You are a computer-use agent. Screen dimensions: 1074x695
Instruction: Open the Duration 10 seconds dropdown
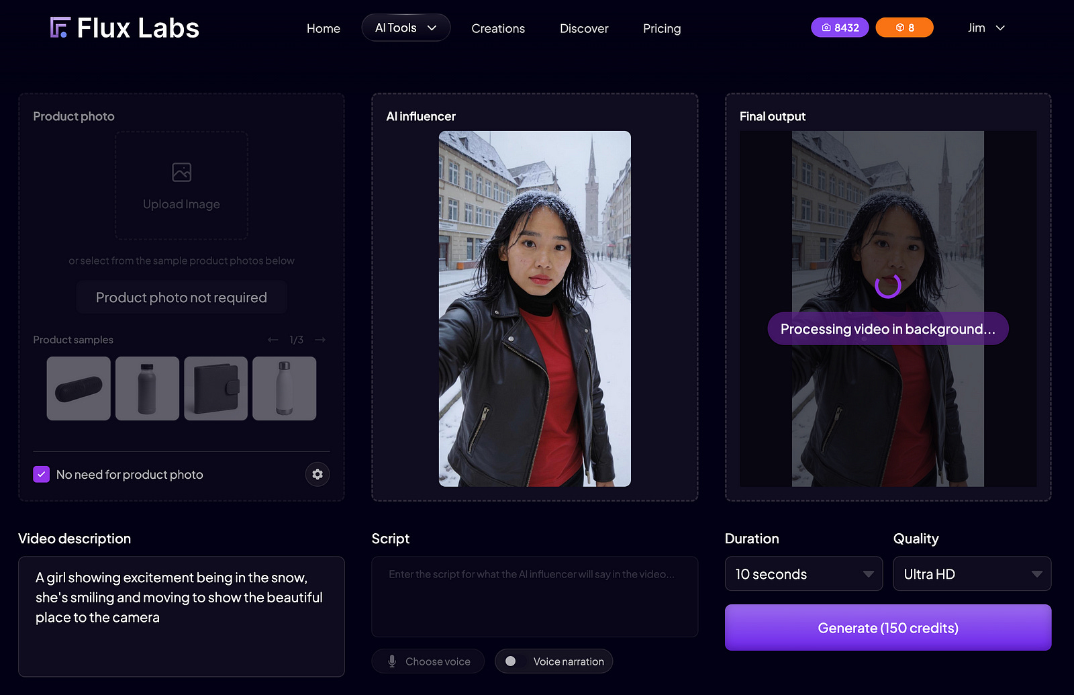(x=803, y=574)
